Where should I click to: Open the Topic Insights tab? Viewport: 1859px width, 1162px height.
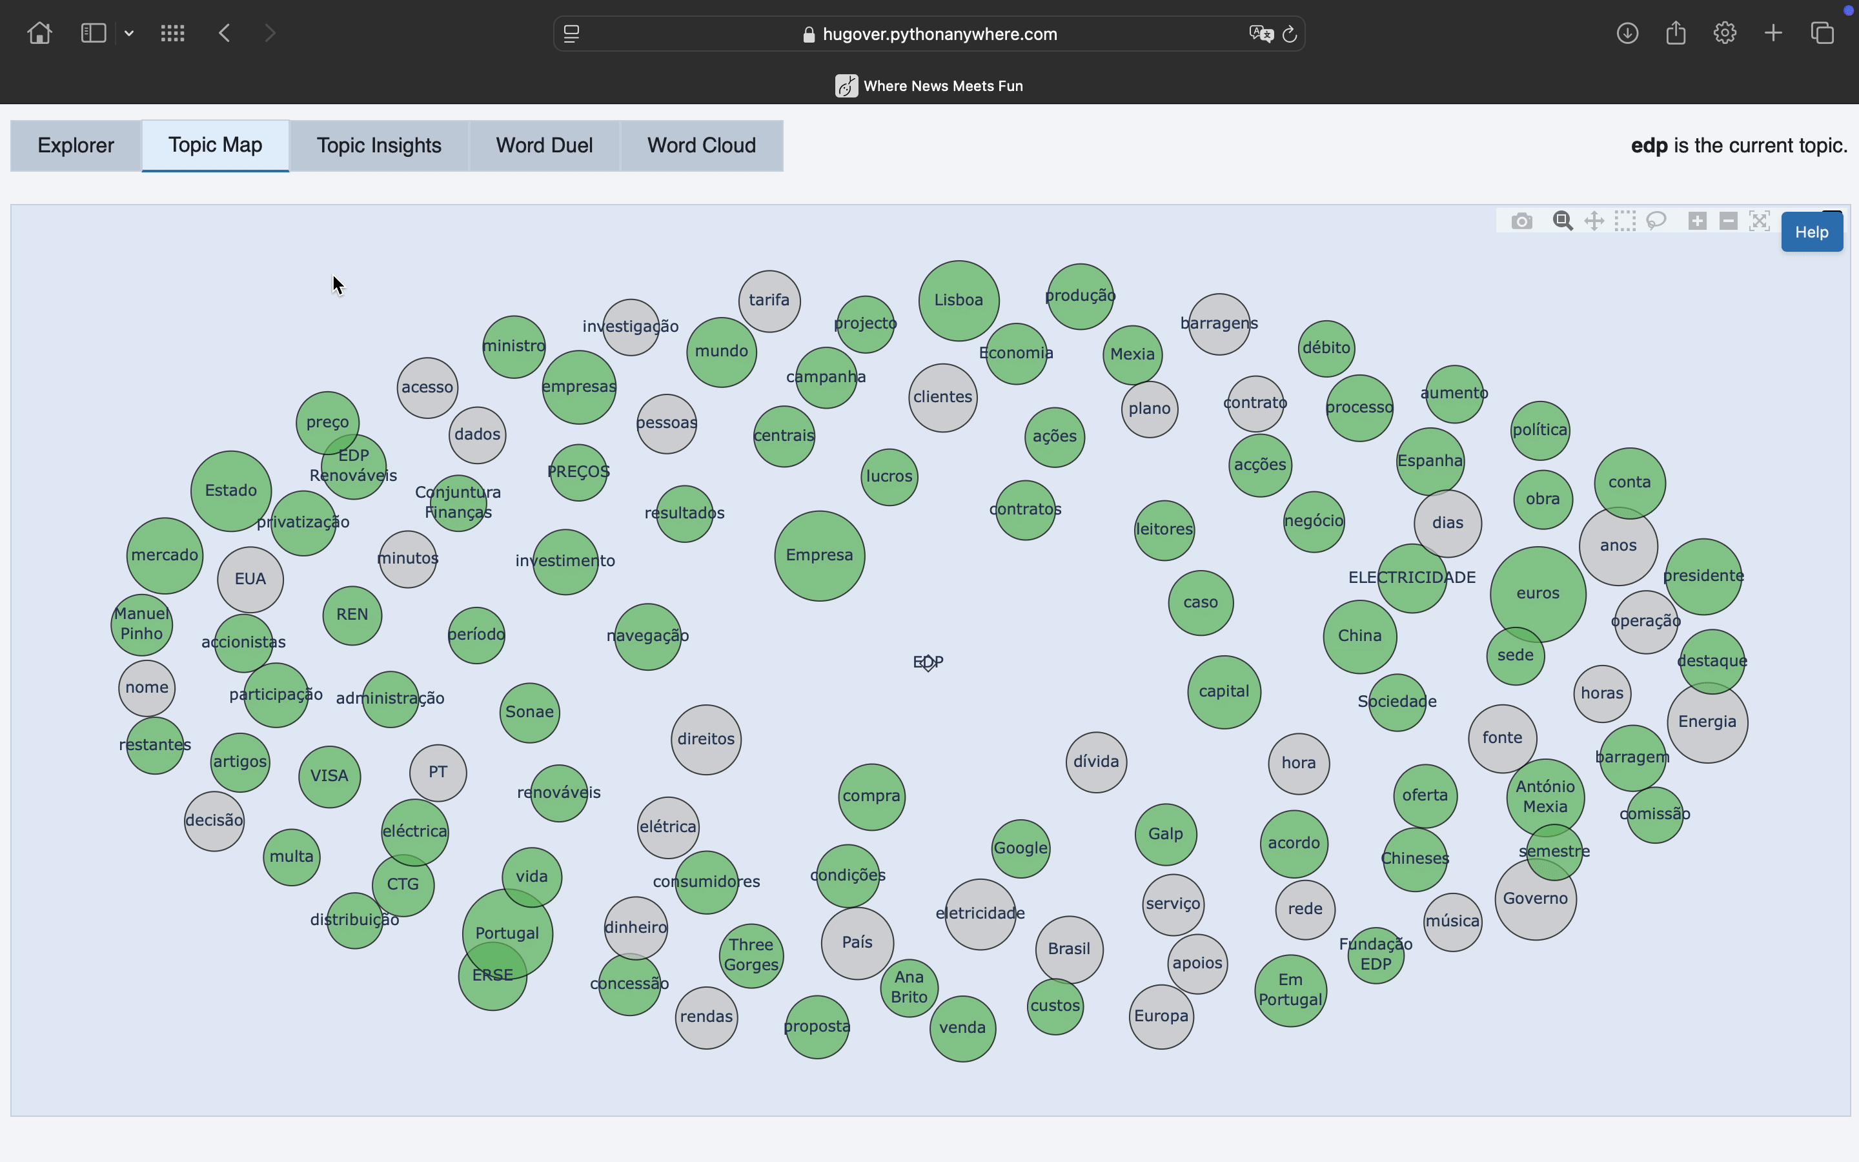click(x=379, y=145)
